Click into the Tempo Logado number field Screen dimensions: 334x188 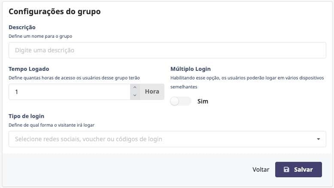tap(69, 92)
